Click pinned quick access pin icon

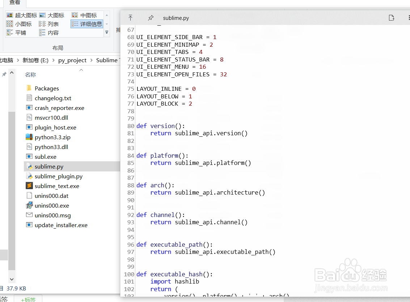click(4, 75)
